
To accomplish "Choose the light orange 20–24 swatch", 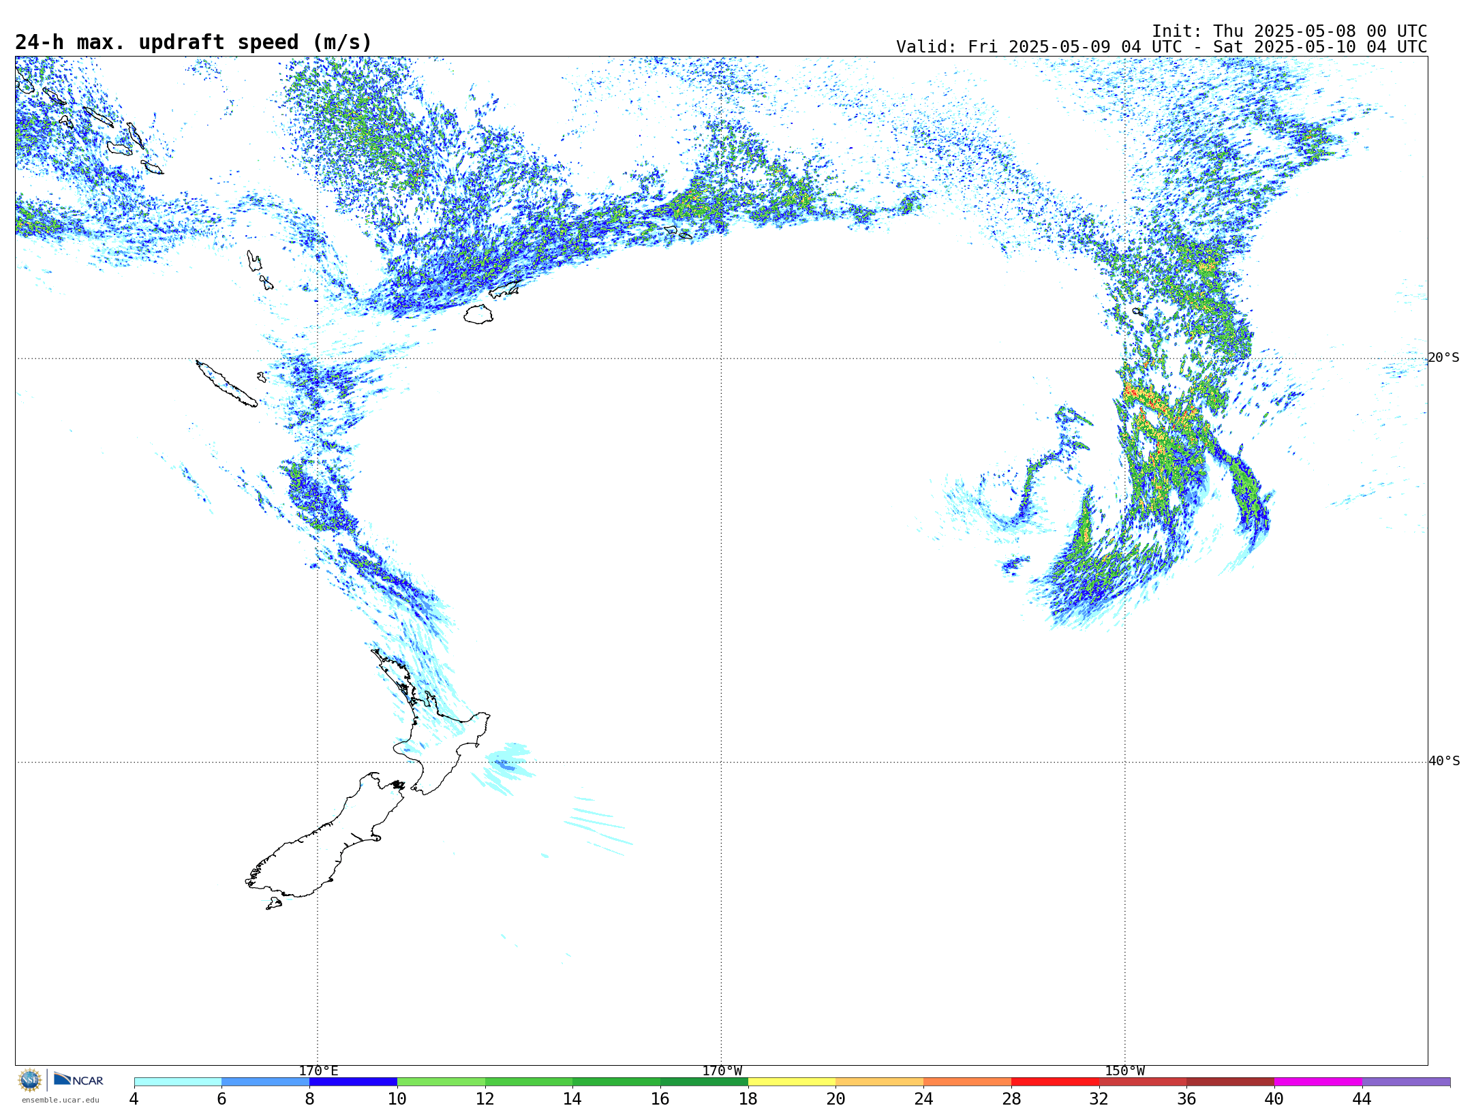I will pos(880,1082).
